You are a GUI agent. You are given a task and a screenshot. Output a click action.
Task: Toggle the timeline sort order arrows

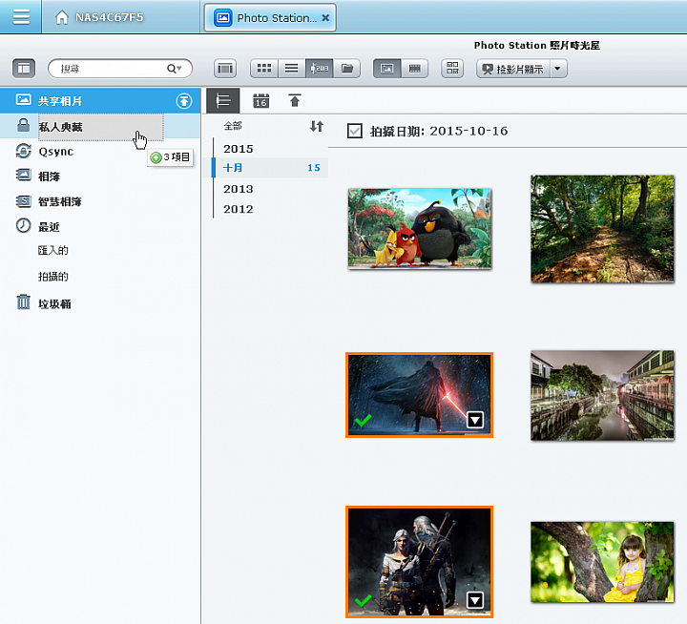tap(317, 126)
